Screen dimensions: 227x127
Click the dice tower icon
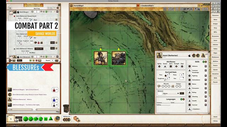click(x=66, y=109)
